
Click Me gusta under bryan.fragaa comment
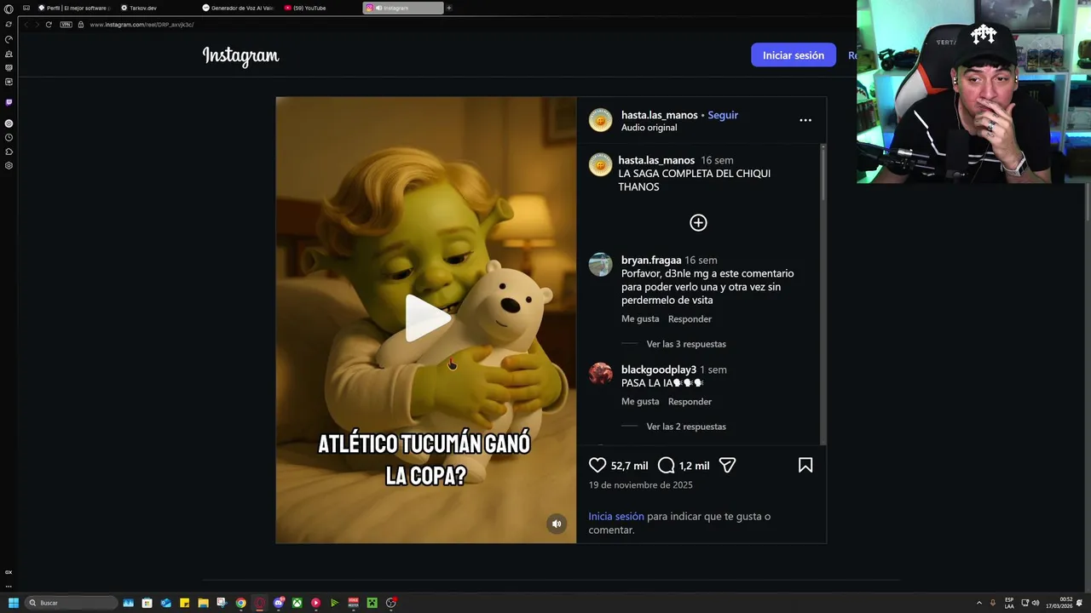point(640,318)
